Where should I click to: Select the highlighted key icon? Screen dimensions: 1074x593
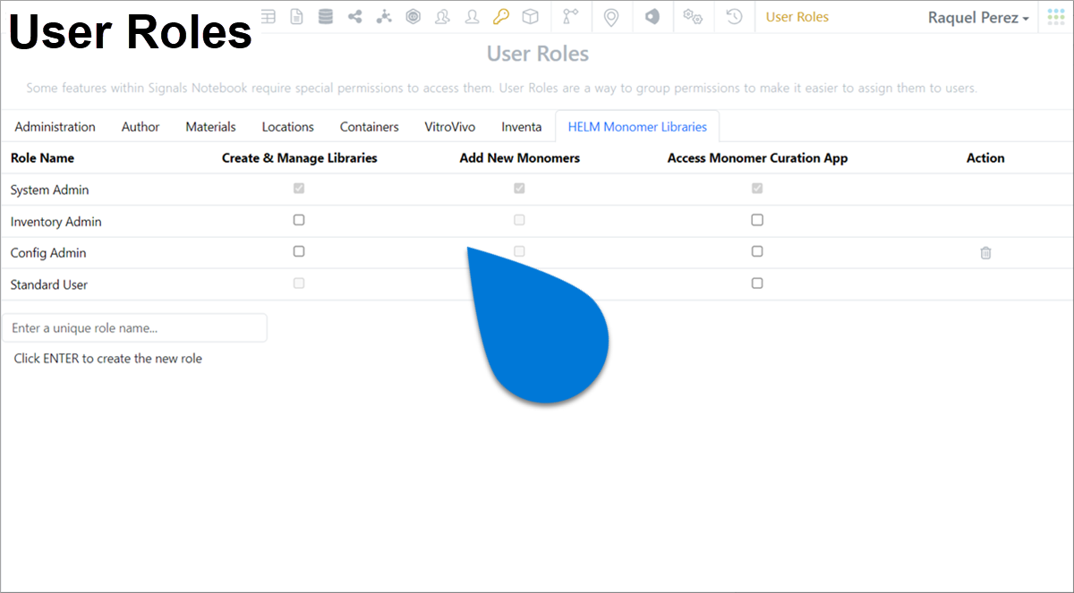(500, 16)
